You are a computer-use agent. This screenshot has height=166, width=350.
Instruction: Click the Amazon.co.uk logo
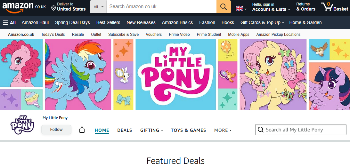click(24, 7)
